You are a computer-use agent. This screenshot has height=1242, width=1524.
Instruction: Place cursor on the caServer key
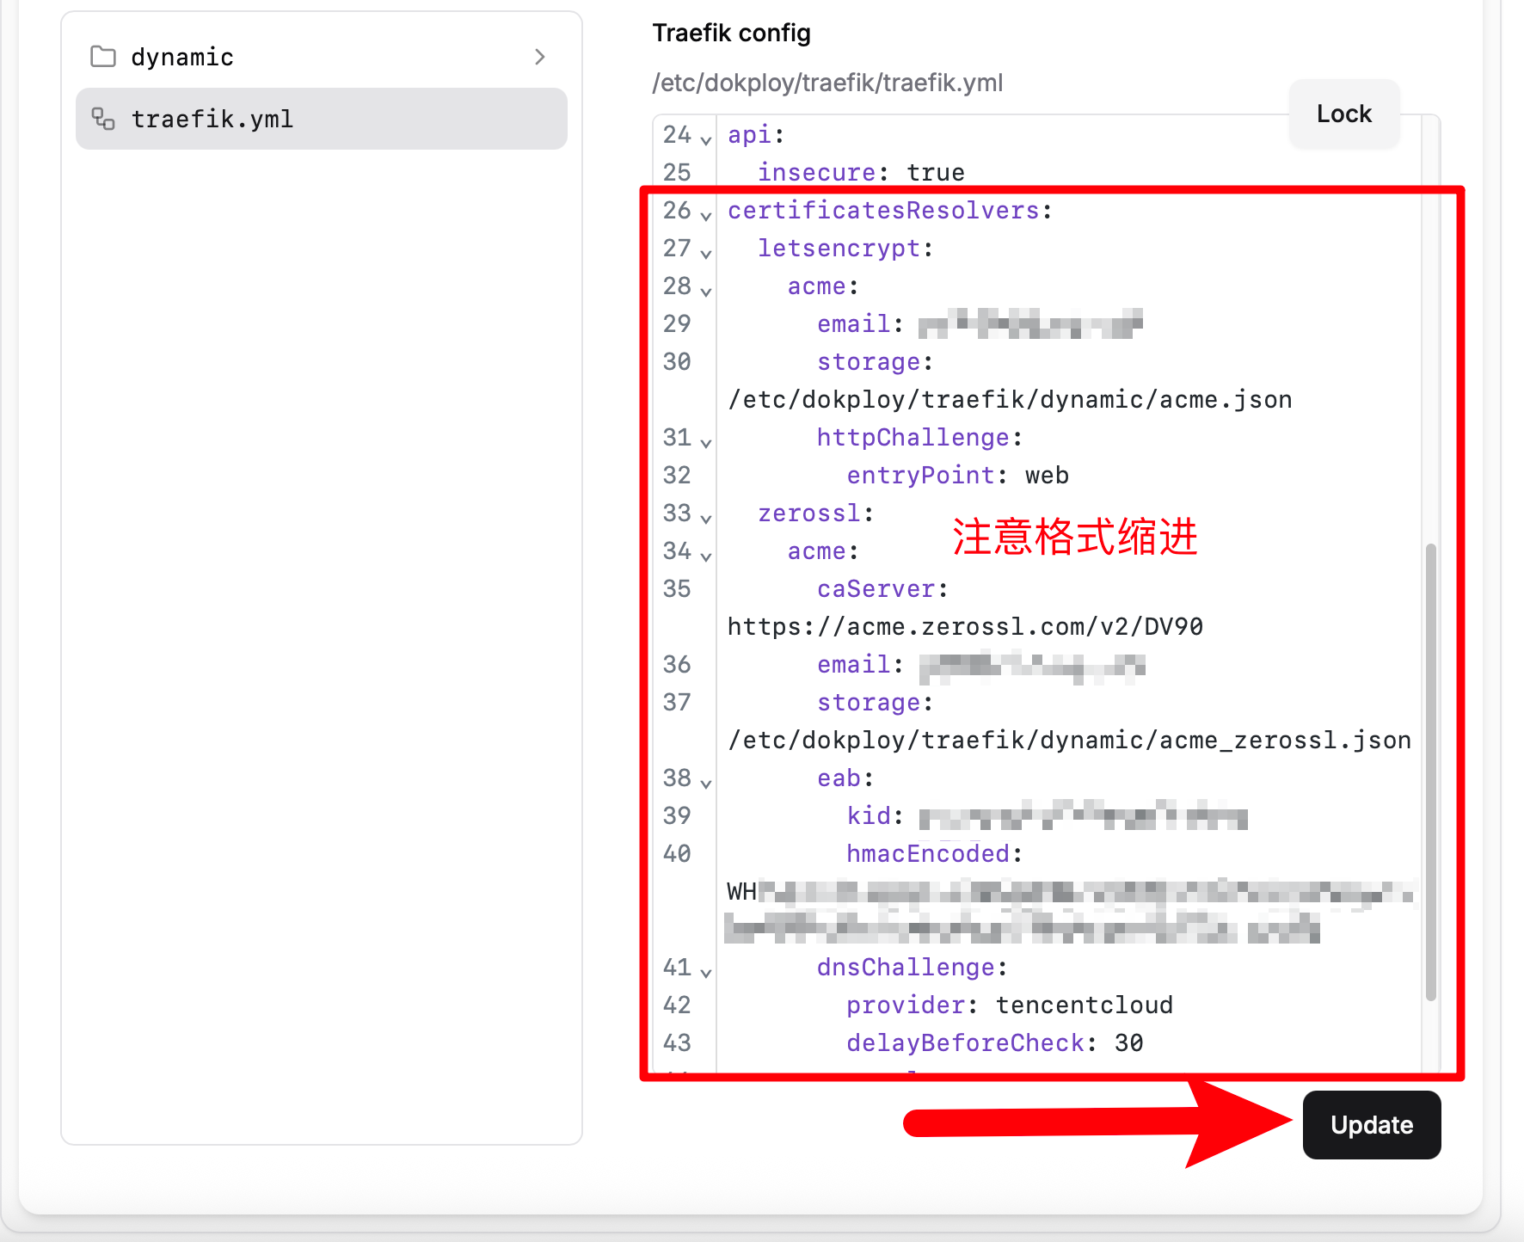pos(876,589)
